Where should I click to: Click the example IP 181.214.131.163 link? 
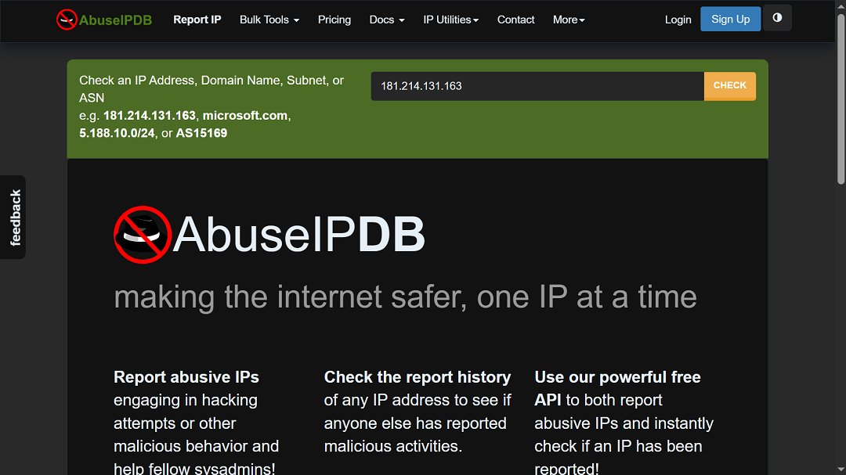coord(147,115)
